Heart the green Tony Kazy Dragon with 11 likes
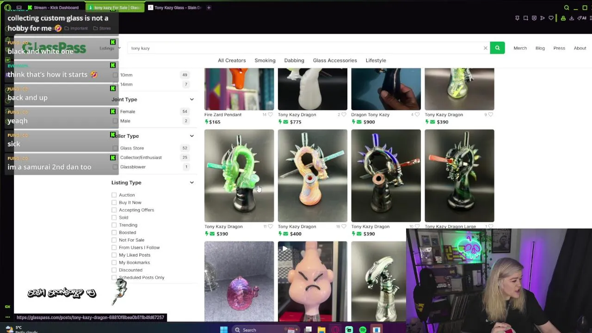 point(271,227)
